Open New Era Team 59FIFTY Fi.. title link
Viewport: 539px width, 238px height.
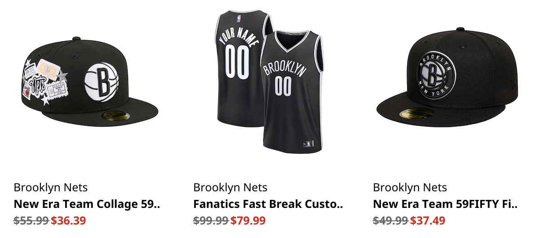[446, 204]
